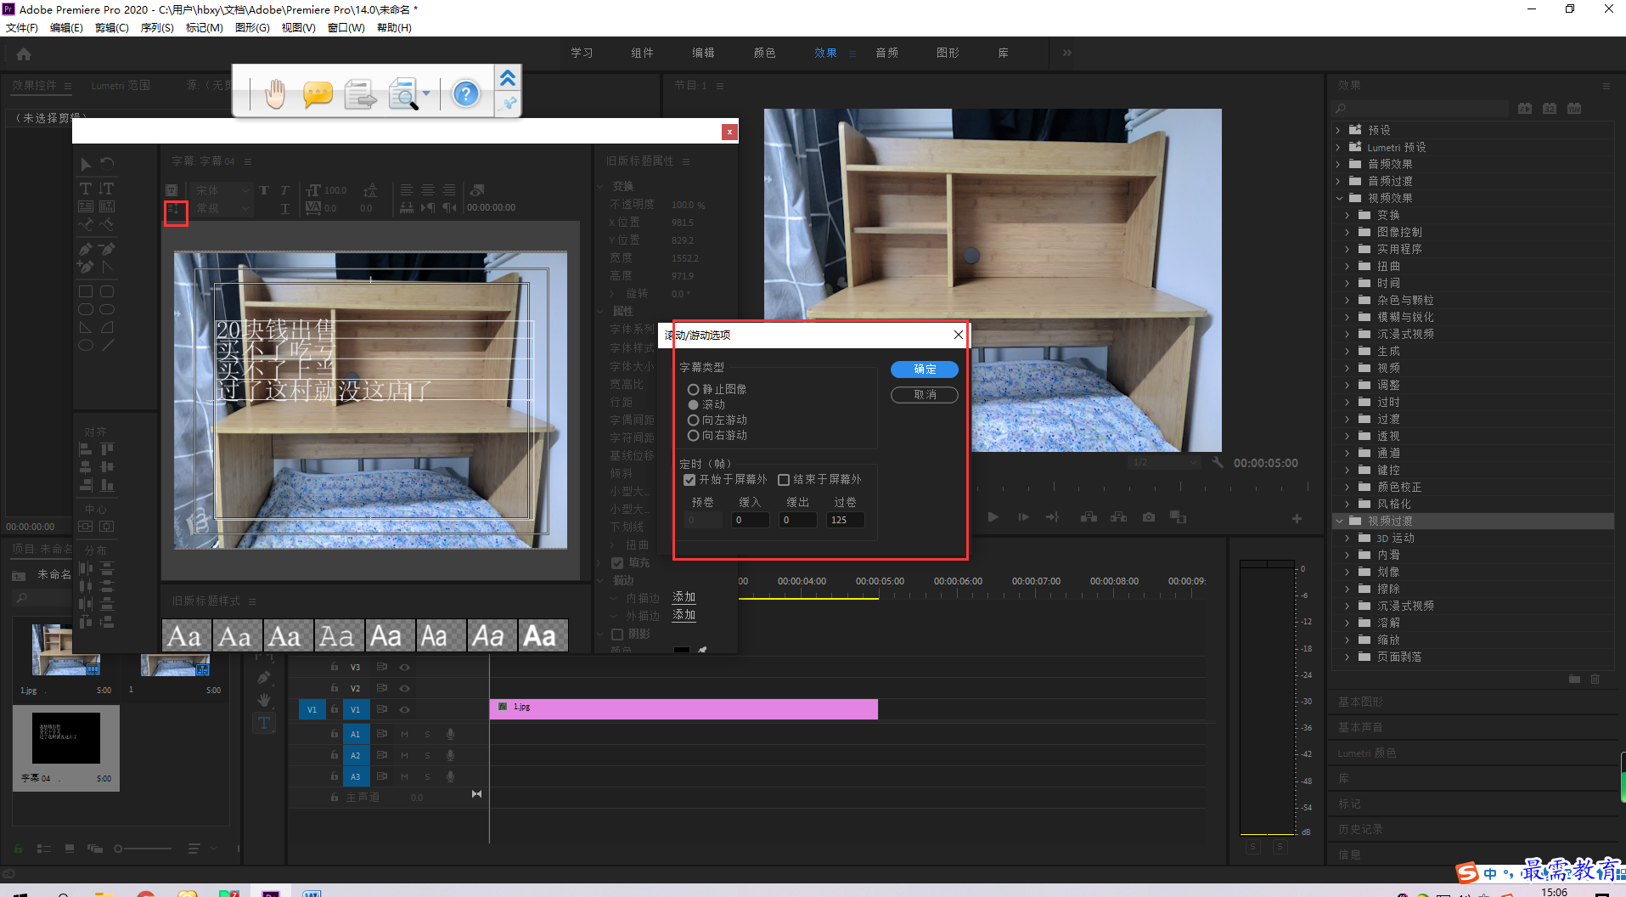This screenshot has width=1626, height=897.
Task: Expand 预设 folder in Effects panel
Action: (x=1338, y=130)
